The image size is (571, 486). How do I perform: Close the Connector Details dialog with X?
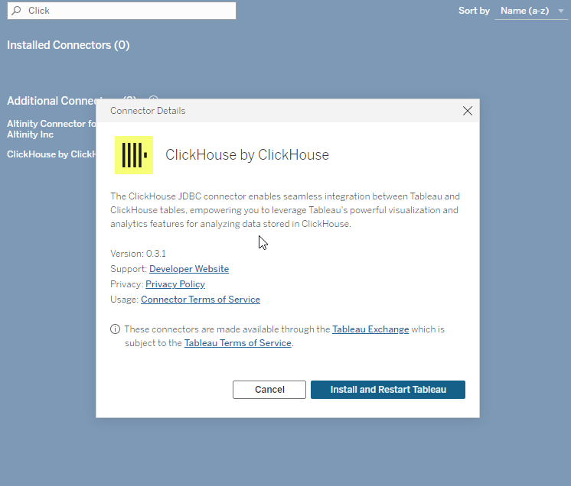468,111
